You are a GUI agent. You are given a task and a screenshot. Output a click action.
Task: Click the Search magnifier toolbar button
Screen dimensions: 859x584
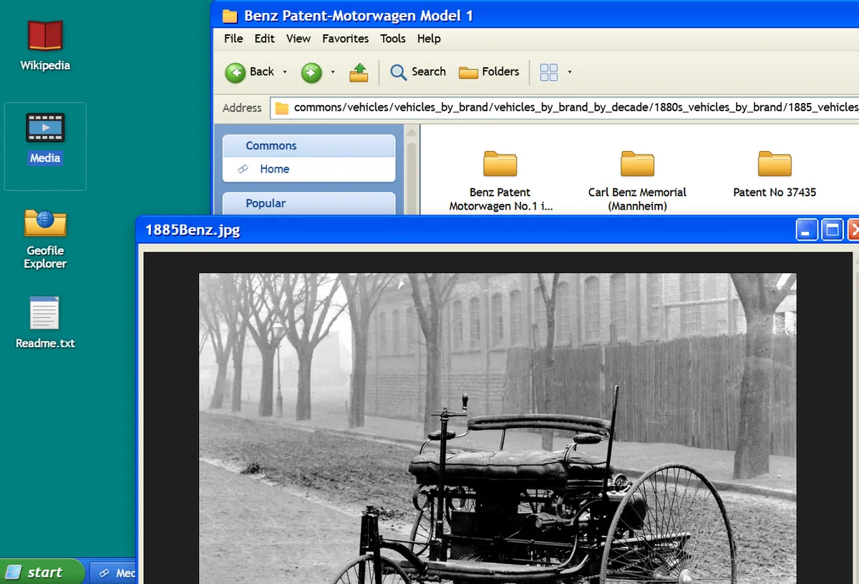point(418,72)
